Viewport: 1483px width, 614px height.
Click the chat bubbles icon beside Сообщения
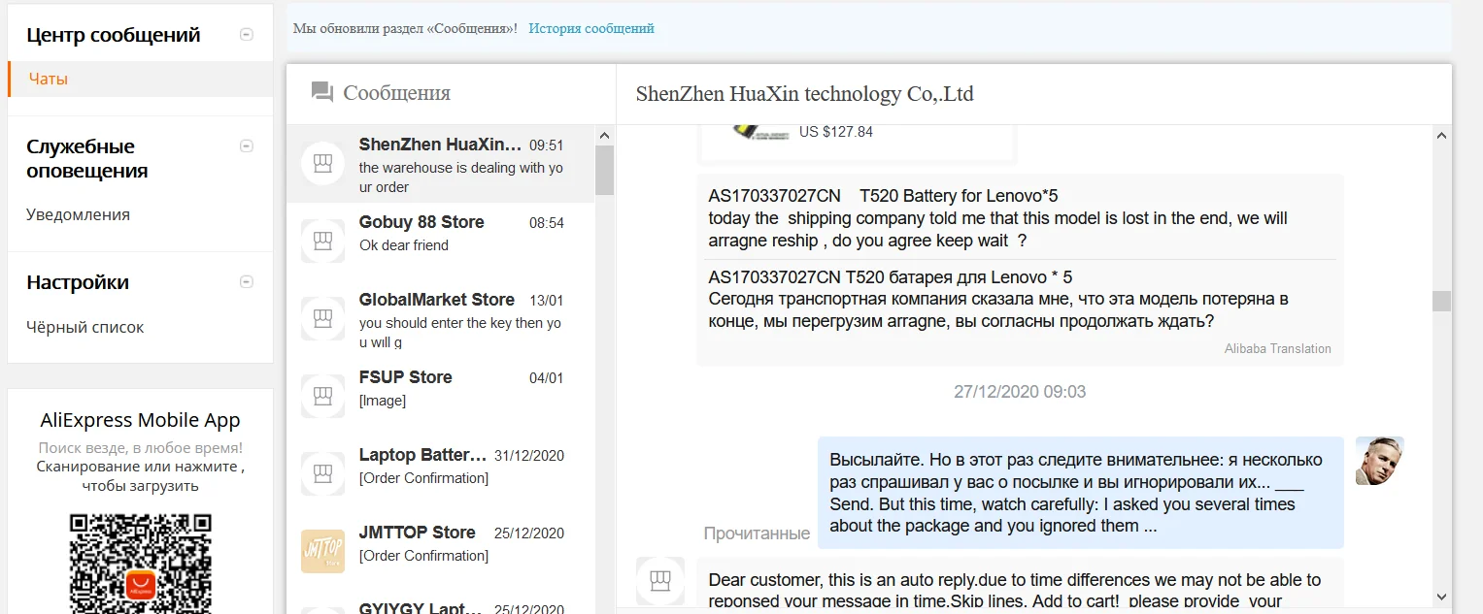[x=321, y=92]
